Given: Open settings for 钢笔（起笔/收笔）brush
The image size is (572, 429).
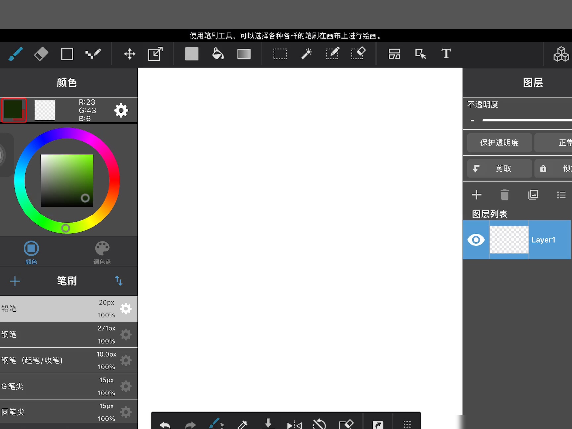Looking at the screenshot, I should (x=126, y=360).
